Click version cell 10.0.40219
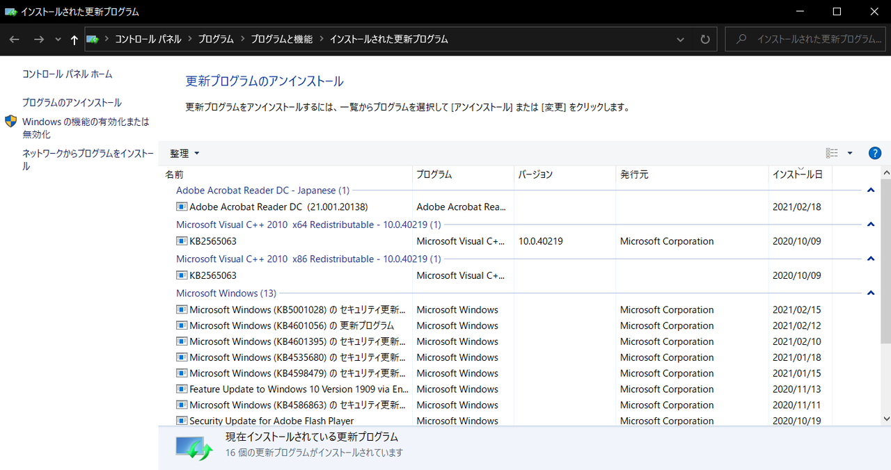This screenshot has width=891, height=470. [x=541, y=241]
